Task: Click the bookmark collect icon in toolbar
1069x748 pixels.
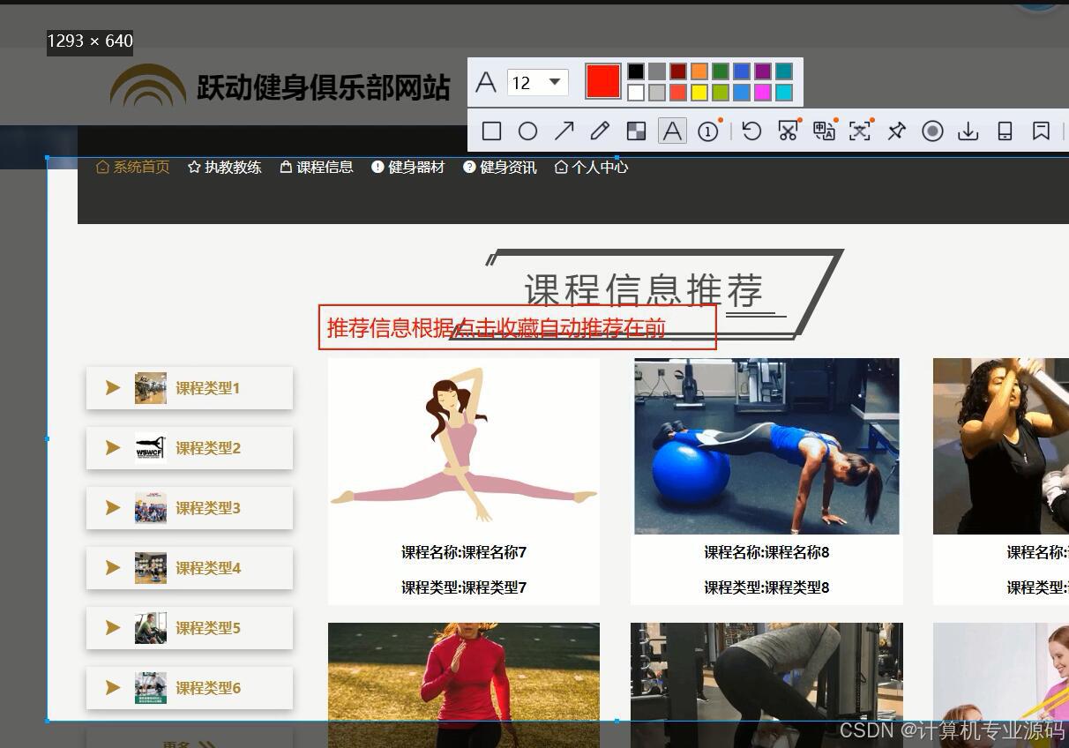Action: (1041, 131)
